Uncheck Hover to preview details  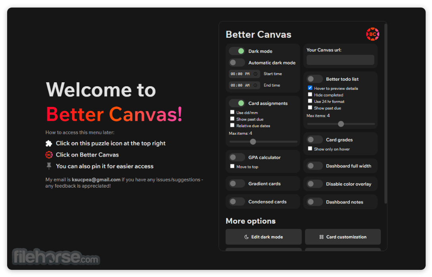click(310, 88)
